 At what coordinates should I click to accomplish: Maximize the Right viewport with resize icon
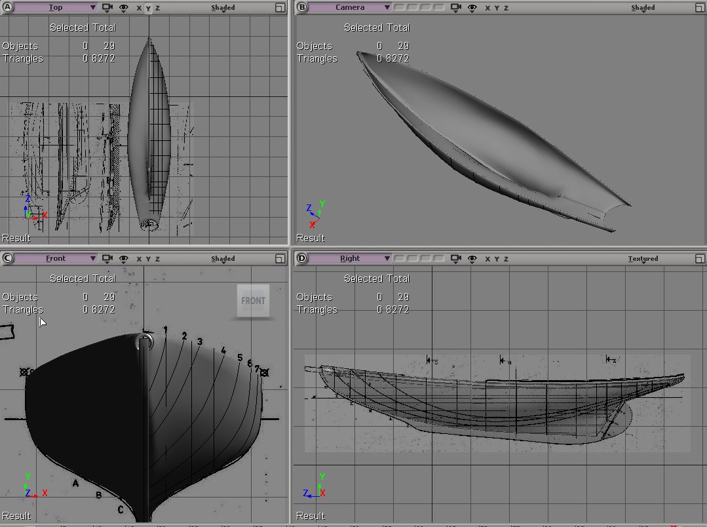click(699, 259)
